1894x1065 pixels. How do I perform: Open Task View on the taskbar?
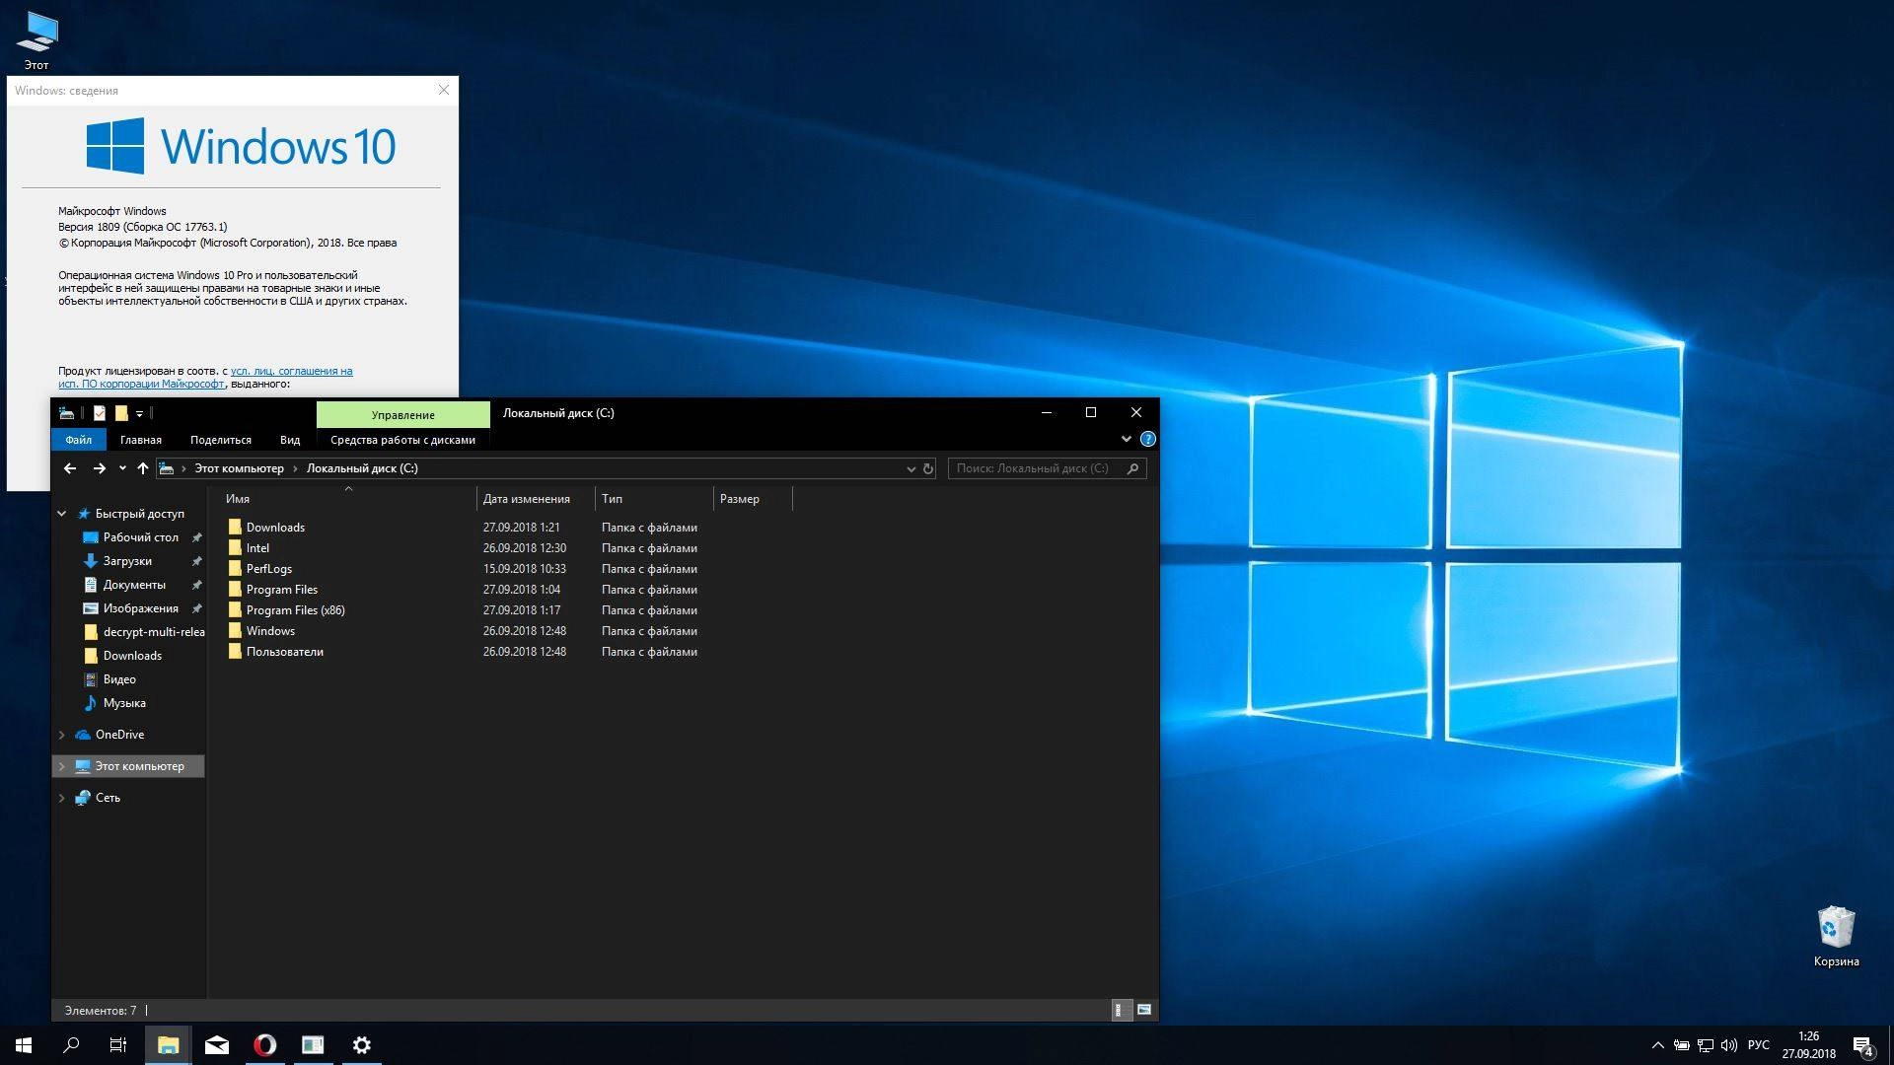point(118,1045)
